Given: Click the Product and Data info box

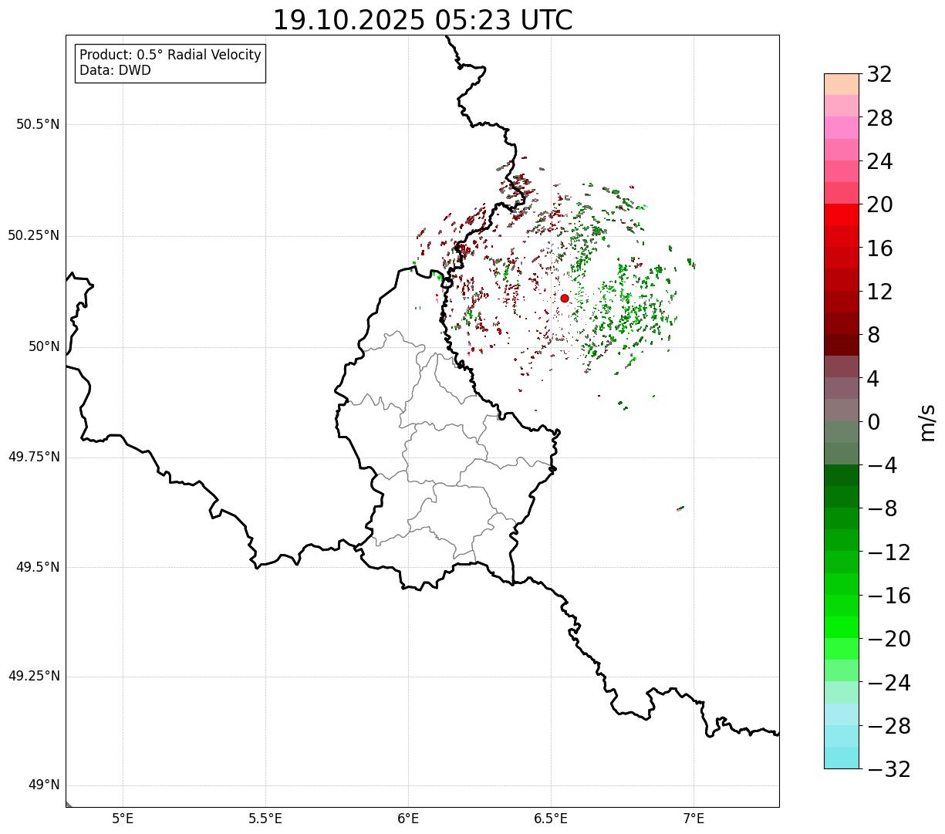Looking at the screenshot, I should coord(170,63).
